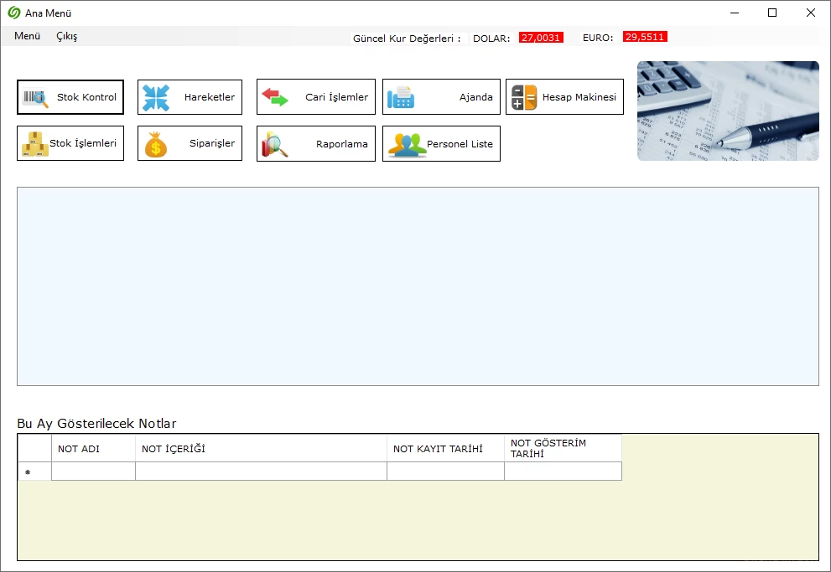Screen dimensions: 831x572
Task: Open Ajanda via its fax icon
Action: pyautogui.click(x=401, y=98)
